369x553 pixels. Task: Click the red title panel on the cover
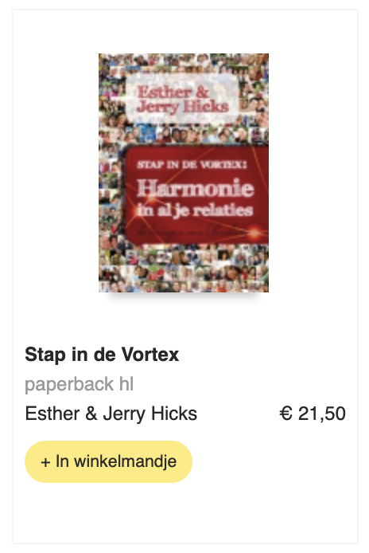pos(196,194)
